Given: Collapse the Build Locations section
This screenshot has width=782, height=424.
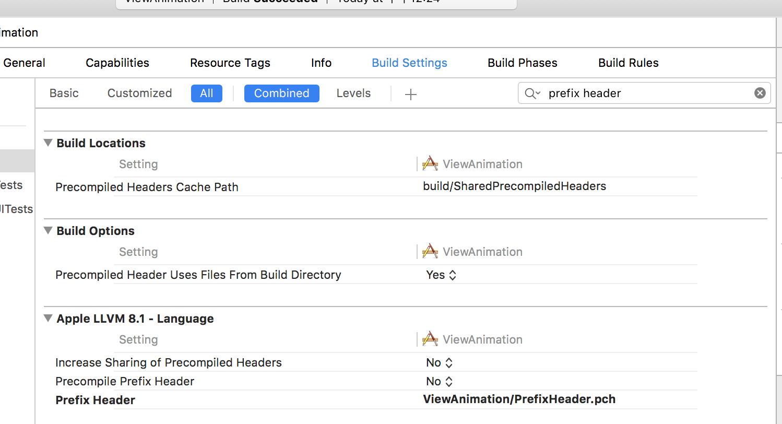Looking at the screenshot, I should pyautogui.click(x=49, y=143).
